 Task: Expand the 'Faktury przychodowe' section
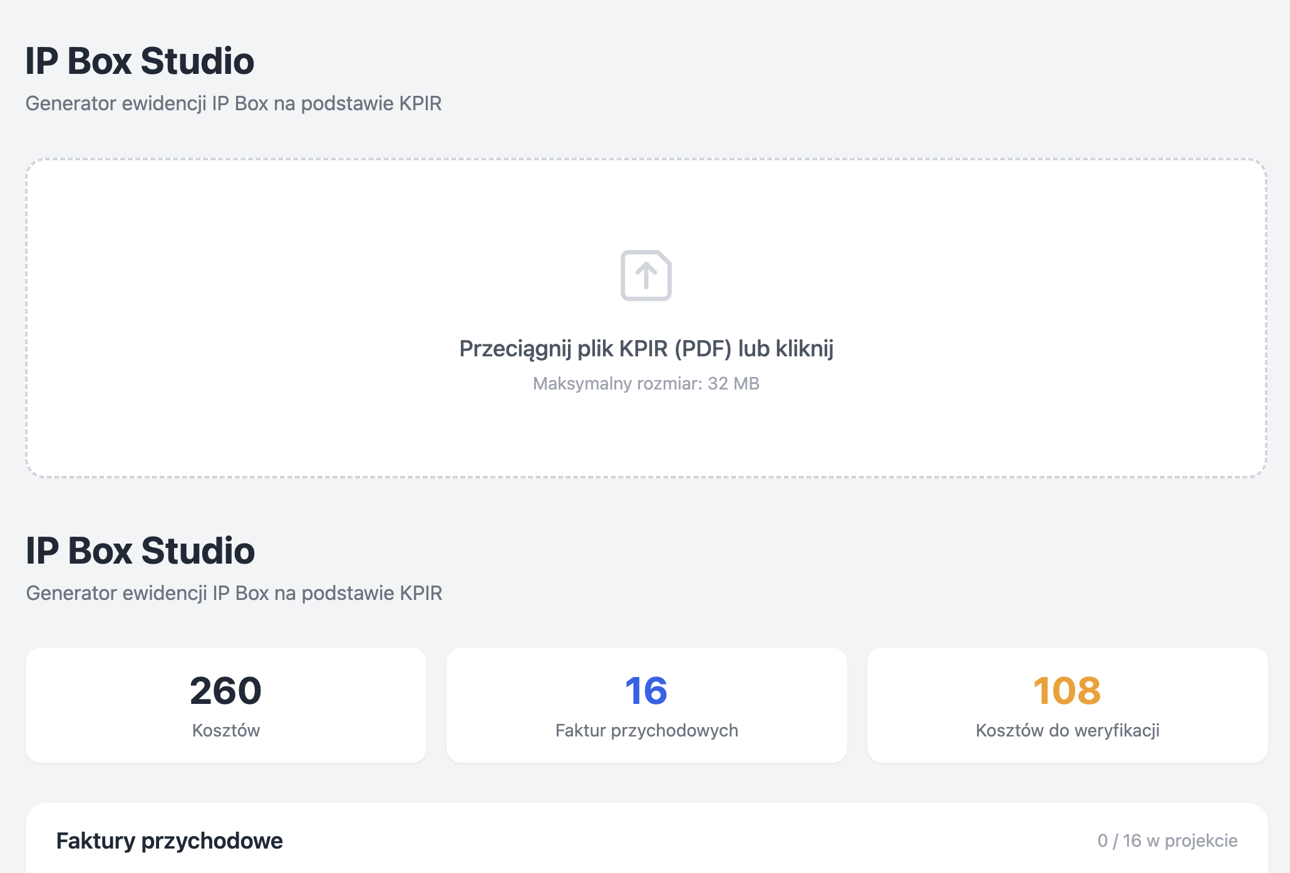(x=170, y=841)
